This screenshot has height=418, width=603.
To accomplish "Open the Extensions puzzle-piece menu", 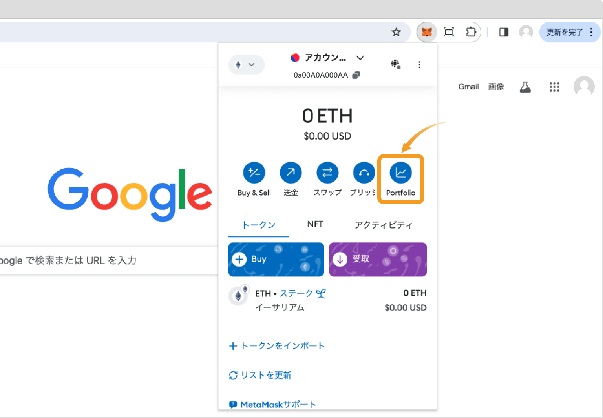I will 470,32.
